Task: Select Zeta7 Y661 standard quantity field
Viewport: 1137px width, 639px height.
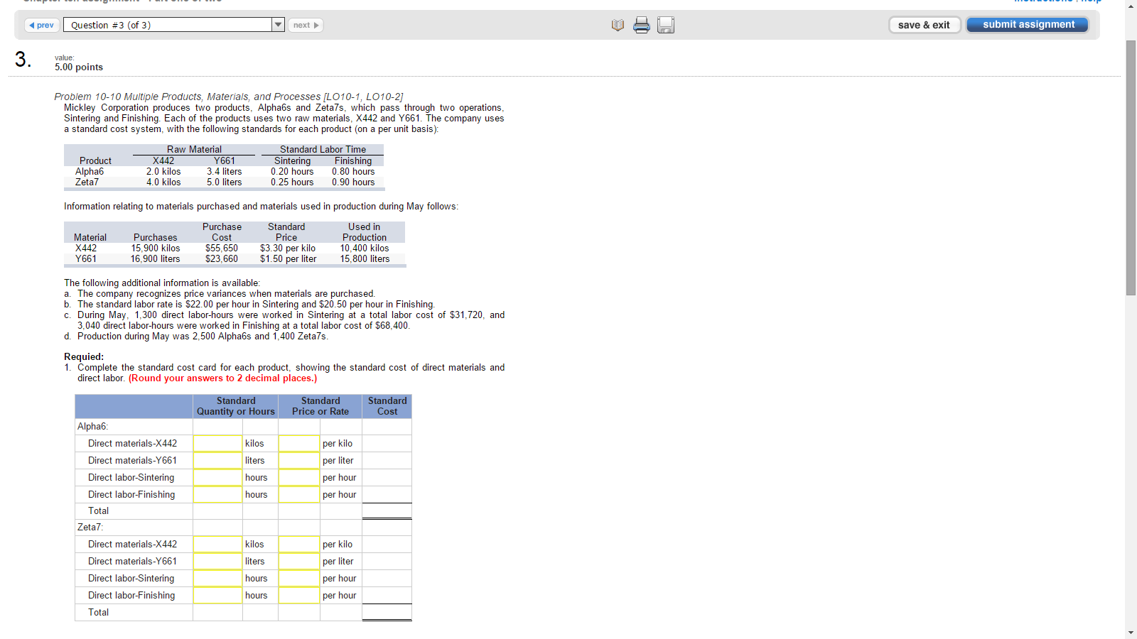Action: click(218, 562)
